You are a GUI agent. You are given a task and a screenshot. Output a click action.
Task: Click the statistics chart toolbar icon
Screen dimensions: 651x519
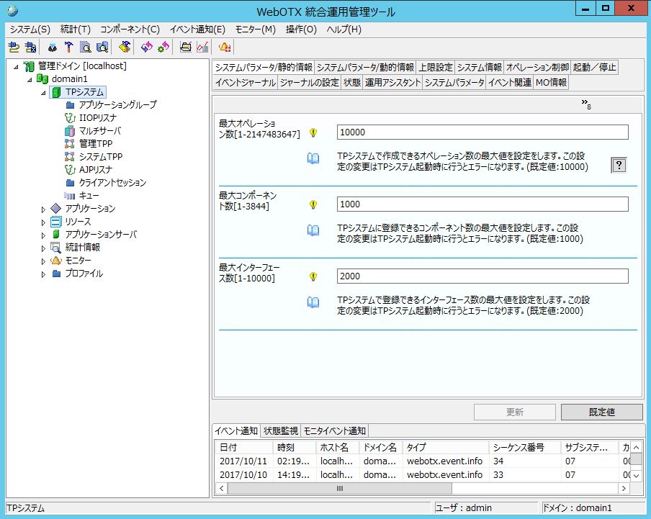[202, 48]
